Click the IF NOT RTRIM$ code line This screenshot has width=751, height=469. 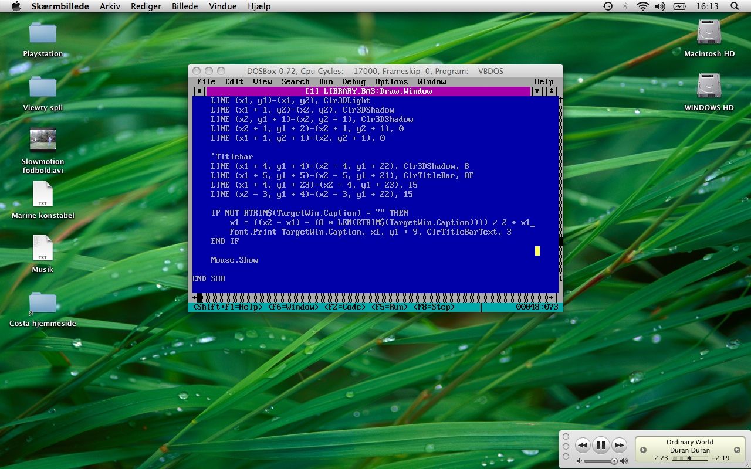click(x=309, y=213)
